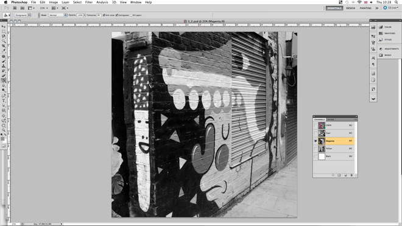This screenshot has width=402, height=226.
Task: Select the History Brush tool
Action: tap(3, 71)
